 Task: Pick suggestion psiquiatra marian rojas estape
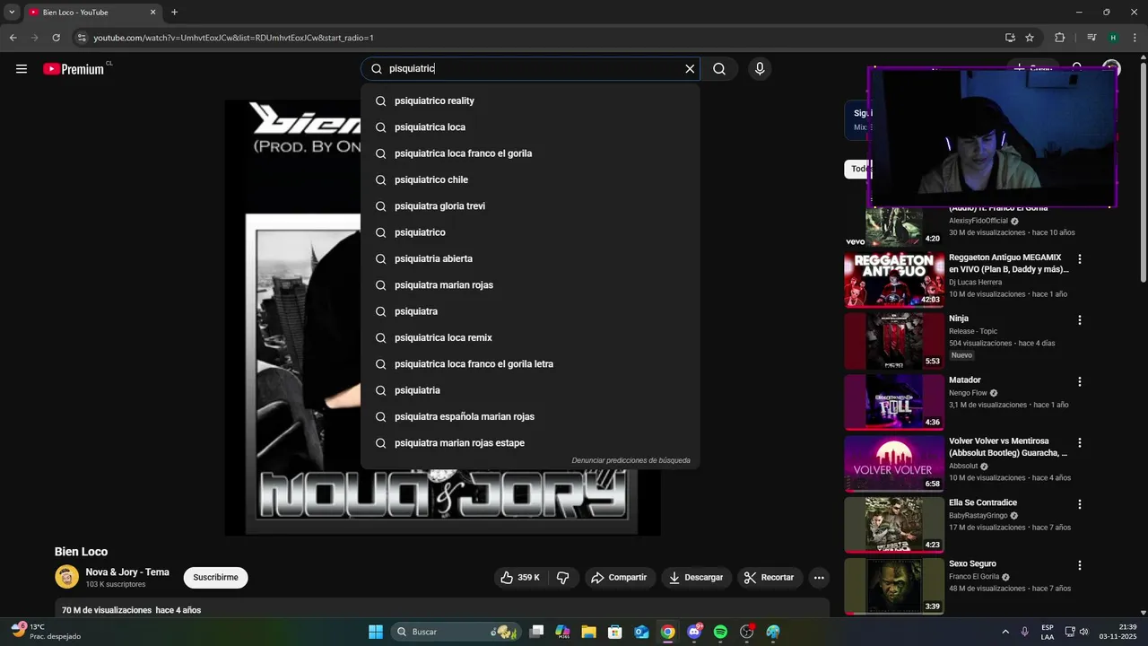[530, 443]
